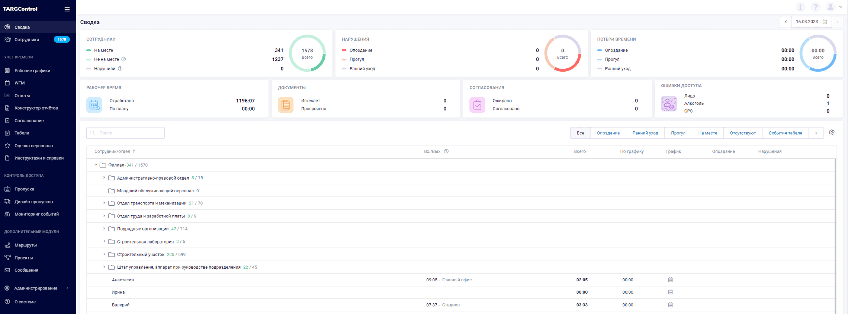The image size is (848, 314).
Task: Click the hamburger menu icon beside TARGControl
Action: coord(67,9)
